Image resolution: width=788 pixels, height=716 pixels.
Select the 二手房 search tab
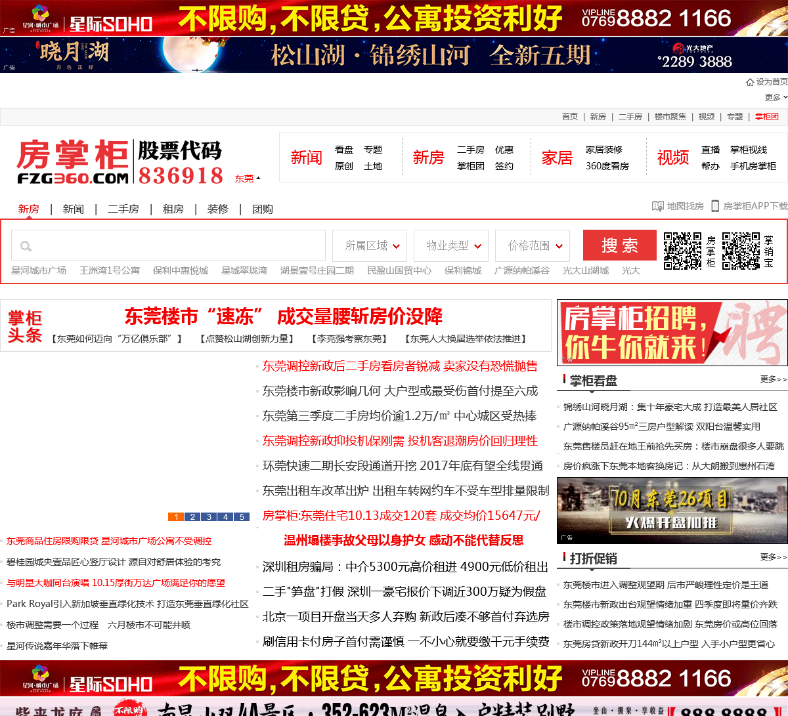(123, 209)
